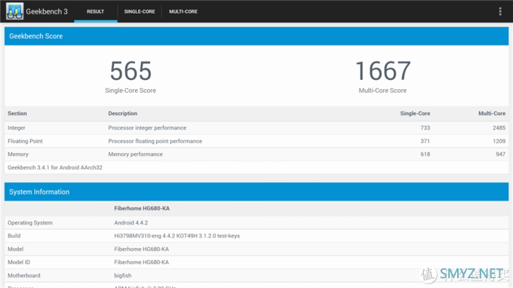Select the Integer row label
Screen dimensions: 513x288
pyautogui.click(x=17, y=128)
